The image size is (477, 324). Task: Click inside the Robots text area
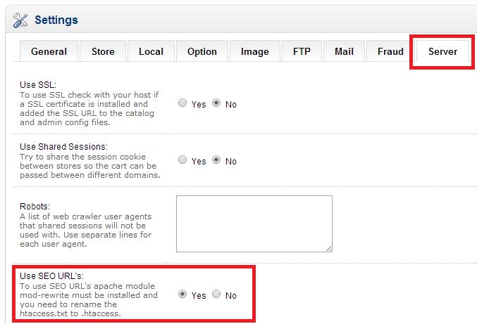tap(254, 224)
